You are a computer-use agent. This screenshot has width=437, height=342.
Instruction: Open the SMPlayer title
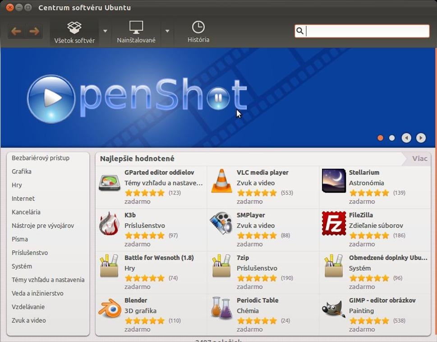tap(251, 215)
